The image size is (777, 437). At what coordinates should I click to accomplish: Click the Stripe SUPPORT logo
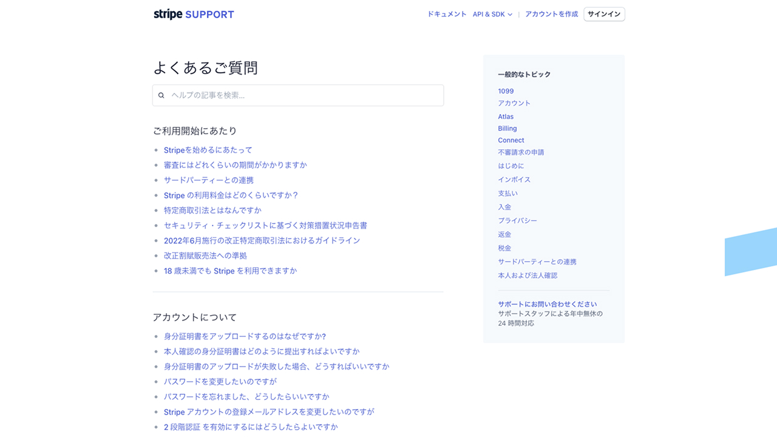pyautogui.click(x=192, y=14)
